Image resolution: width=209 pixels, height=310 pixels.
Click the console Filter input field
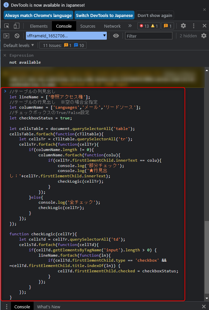click(x=149, y=36)
